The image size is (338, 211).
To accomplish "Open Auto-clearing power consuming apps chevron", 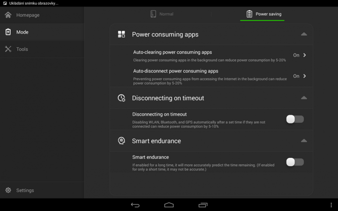I will click(305, 55).
